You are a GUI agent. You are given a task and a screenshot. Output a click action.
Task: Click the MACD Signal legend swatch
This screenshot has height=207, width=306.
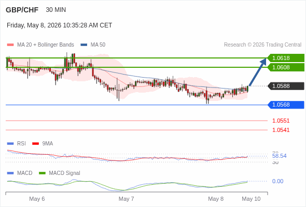click(x=42, y=173)
